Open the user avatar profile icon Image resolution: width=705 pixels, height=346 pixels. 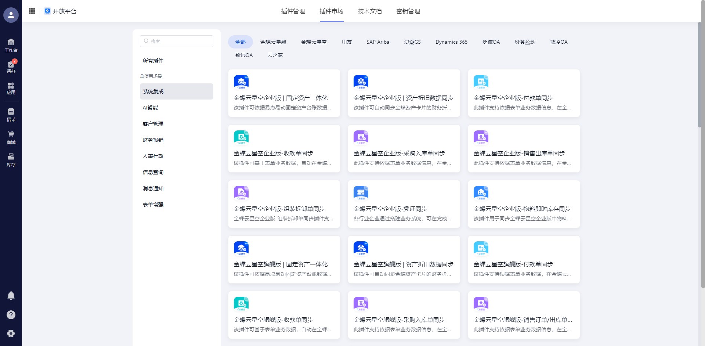tap(11, 15)
